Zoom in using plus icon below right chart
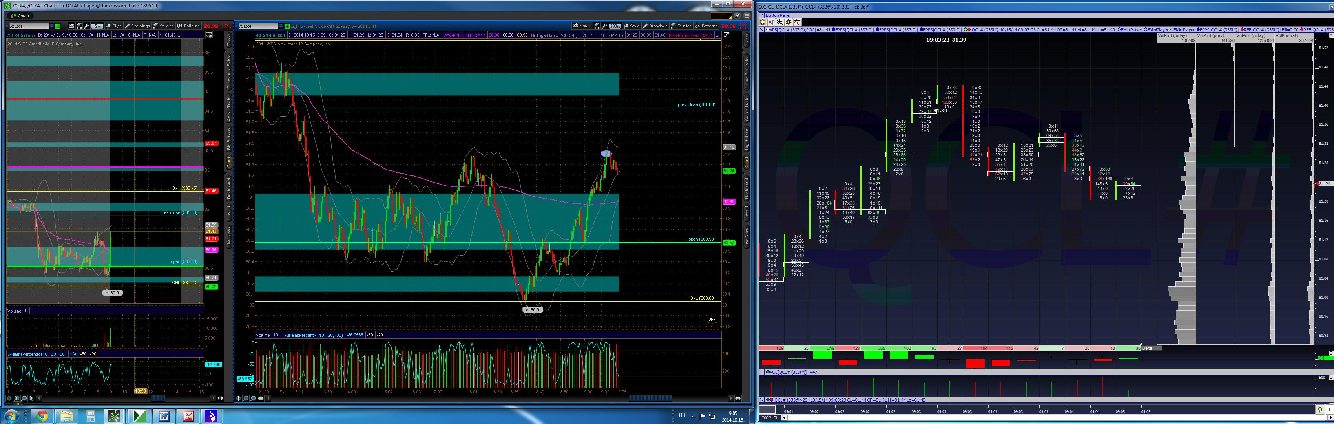This screenshot has height=424, width=1334. pyautogui.click(x=246, y=398)
